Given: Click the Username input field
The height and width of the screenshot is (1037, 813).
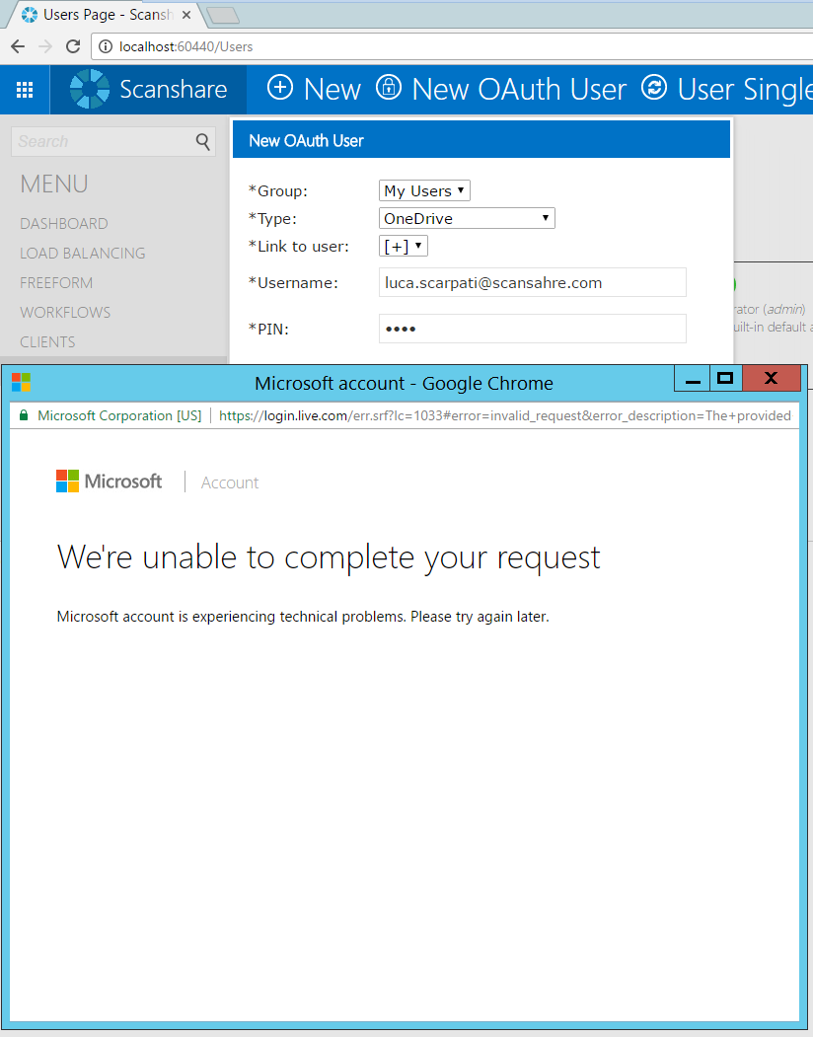Looking at the screenshot, I should coord(533,282).
